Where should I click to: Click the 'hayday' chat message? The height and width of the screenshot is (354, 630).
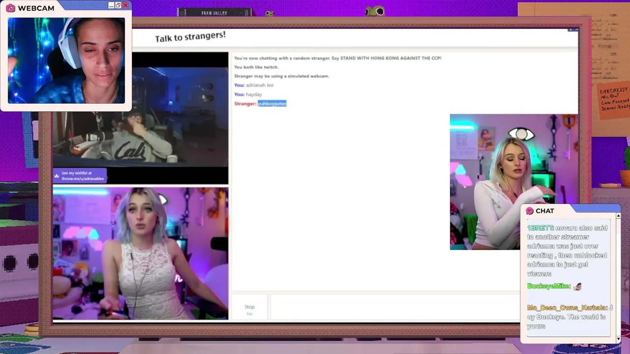(x=254, y=94)
